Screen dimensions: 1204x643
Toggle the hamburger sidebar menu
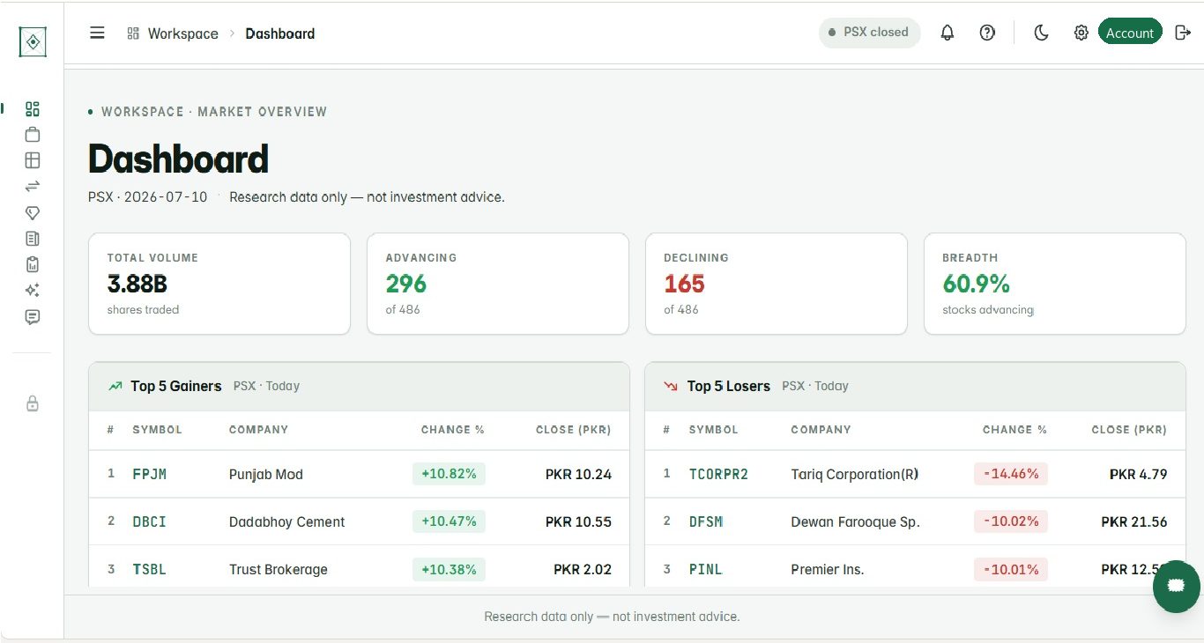point(97,33)
